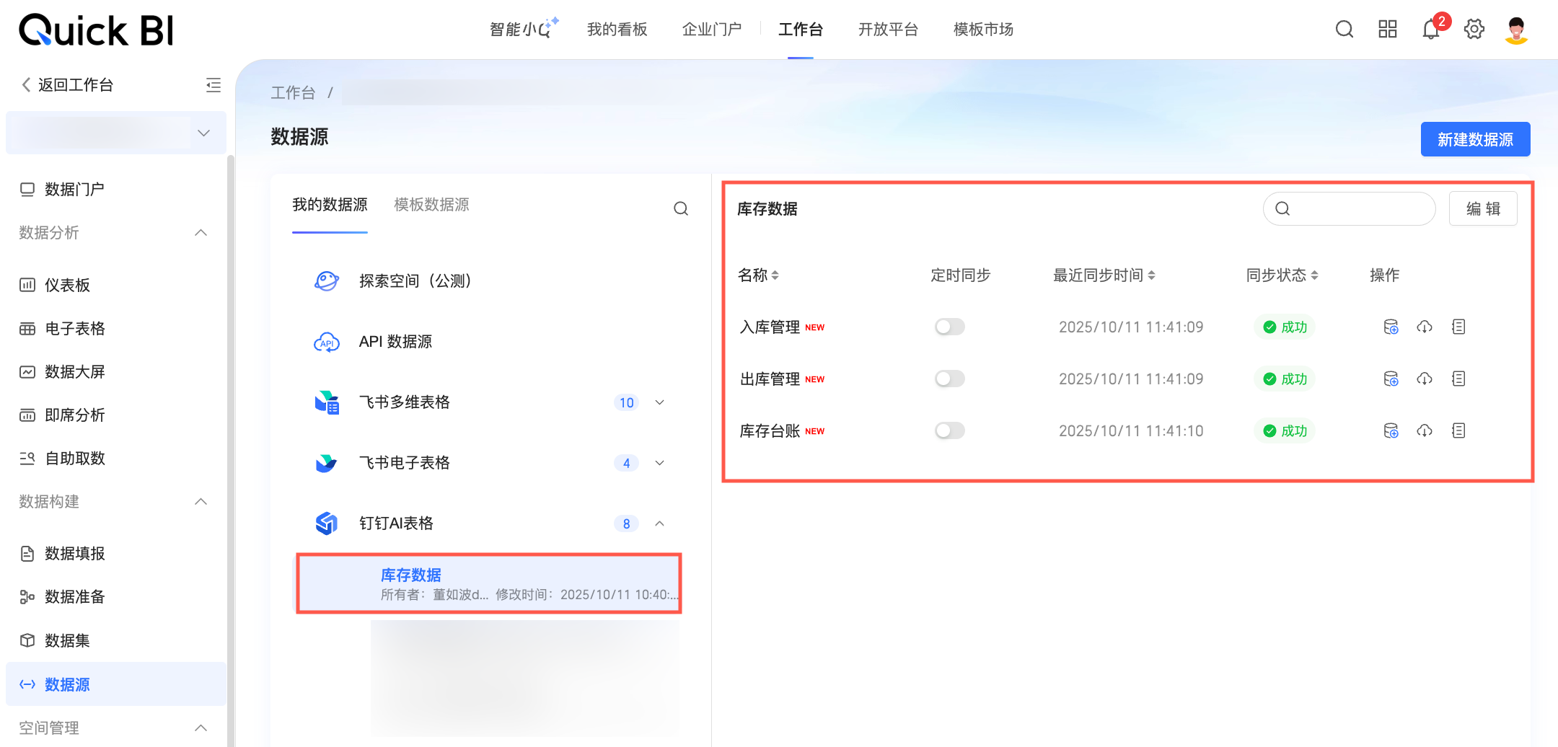Viewport: 1558px width, 747px height.
Task: Select 工作台 in top navigation
Action: coord(801,29)
